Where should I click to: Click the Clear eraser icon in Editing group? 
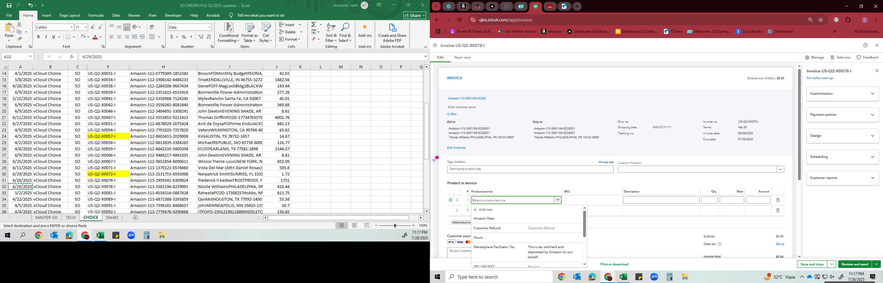[x=314, y=39]
